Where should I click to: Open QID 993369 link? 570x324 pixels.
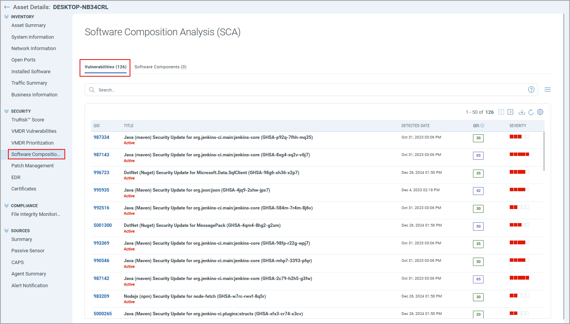pos(102,243)
